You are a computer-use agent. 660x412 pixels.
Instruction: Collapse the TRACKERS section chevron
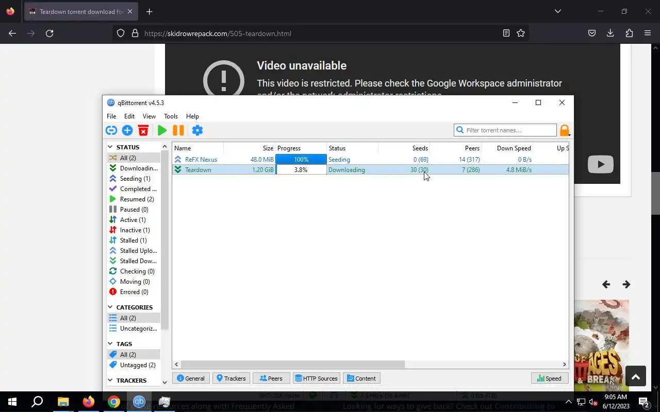pyautogui.click(x=110, y=381)
